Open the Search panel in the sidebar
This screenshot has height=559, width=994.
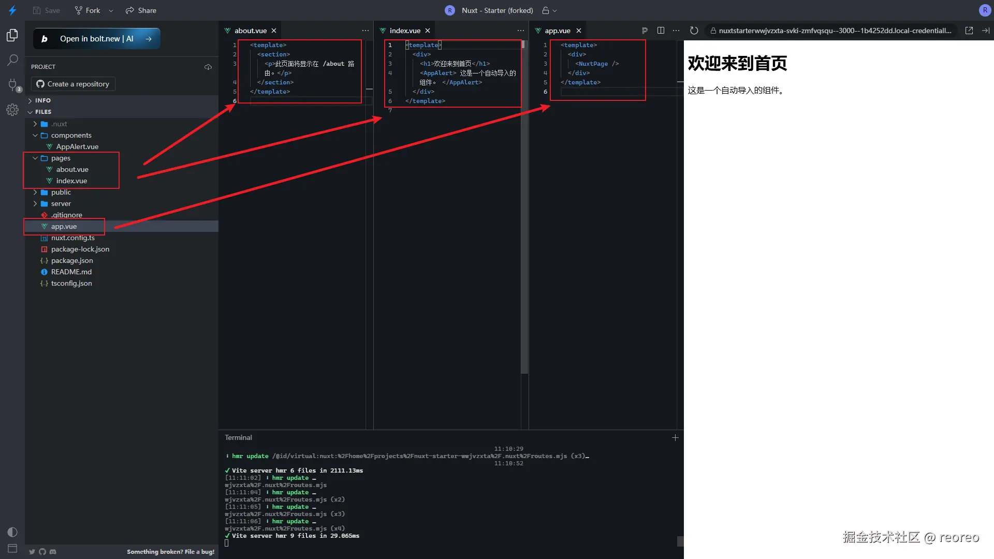12,60
